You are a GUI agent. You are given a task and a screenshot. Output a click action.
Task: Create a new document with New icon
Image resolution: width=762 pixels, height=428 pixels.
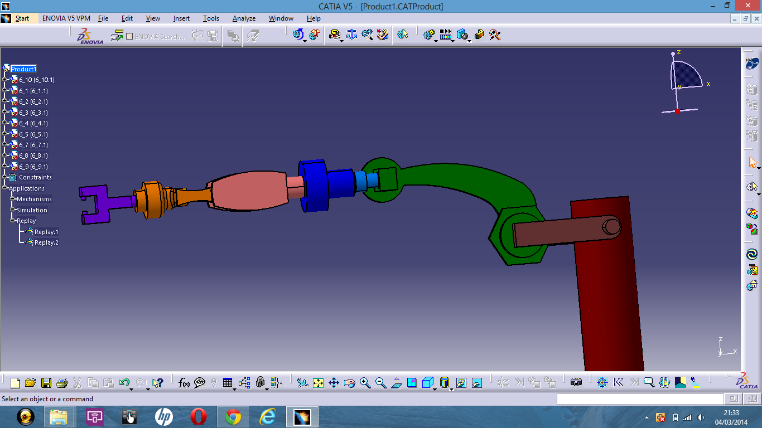[x=16, y=383]
